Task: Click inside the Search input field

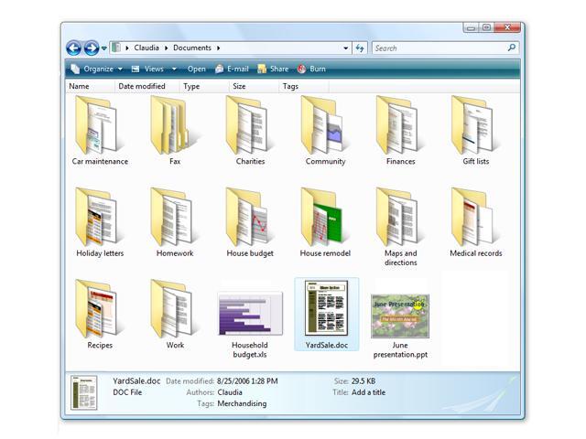Action: pos(438,48)
